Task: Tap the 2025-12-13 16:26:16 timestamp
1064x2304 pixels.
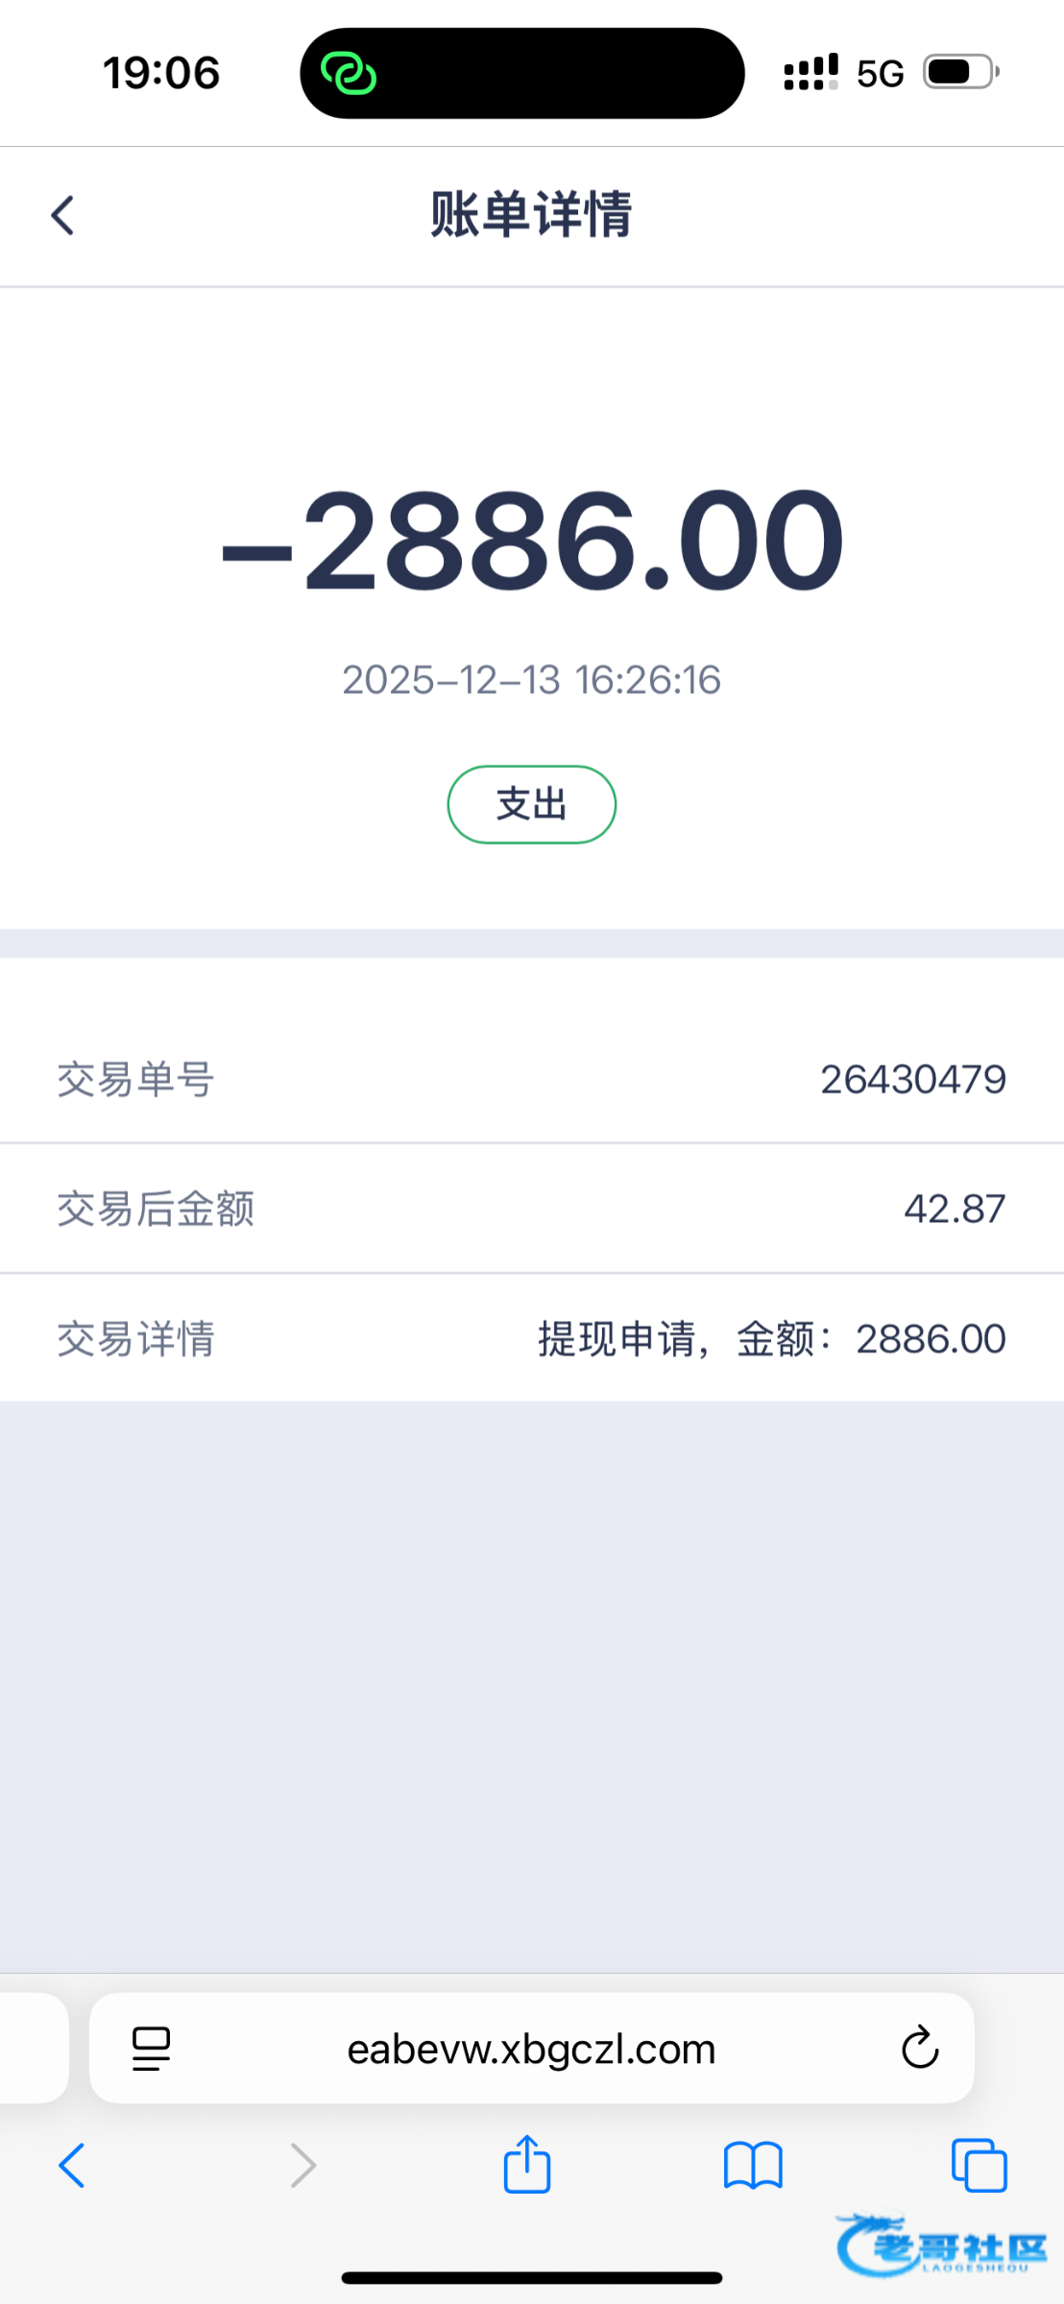Action: point(531,680)
